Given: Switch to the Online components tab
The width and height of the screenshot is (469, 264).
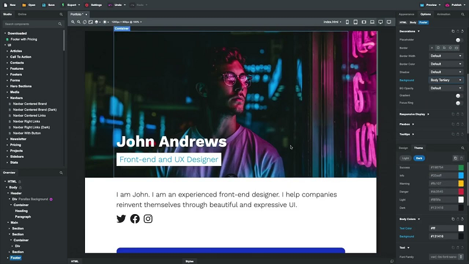Looking at the screenshot, I should pos(22,14).
